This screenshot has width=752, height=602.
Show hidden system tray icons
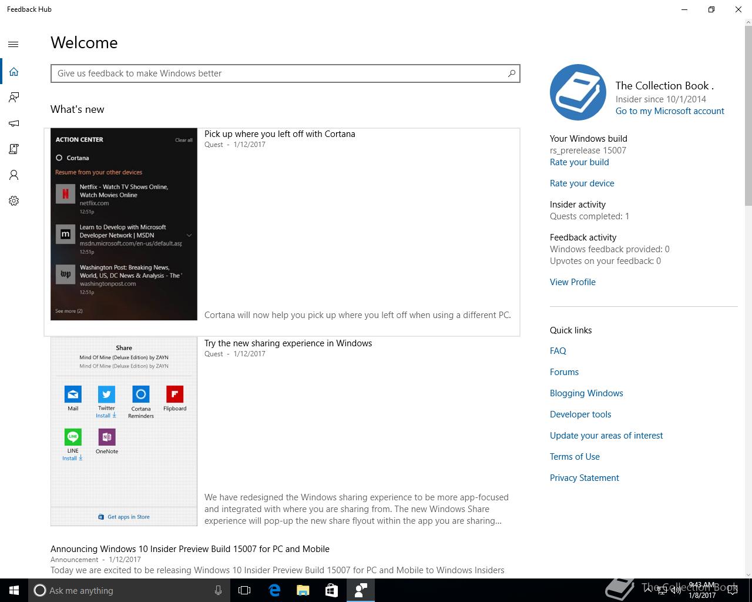click(x=647, y=590)
